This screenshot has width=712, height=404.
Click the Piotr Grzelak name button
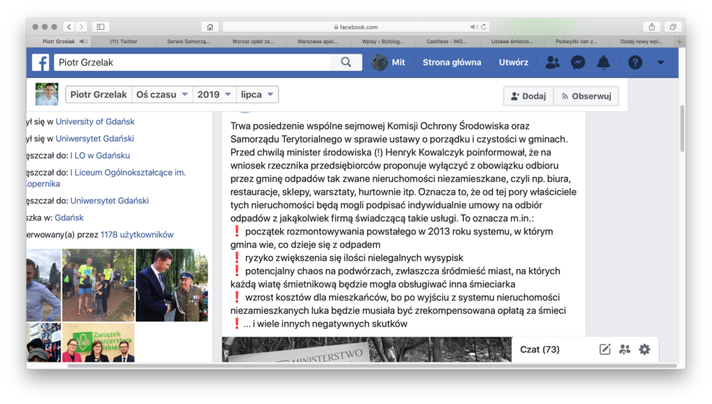(x=99, y=94)
